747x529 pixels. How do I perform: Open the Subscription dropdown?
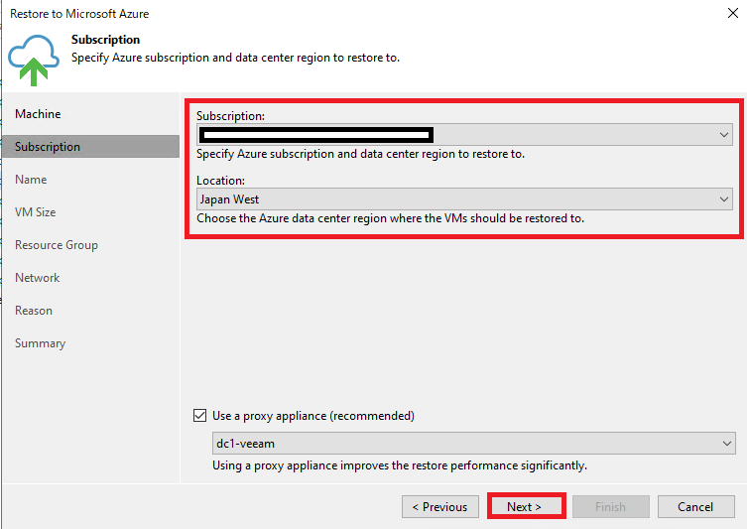tap(464, 134)
